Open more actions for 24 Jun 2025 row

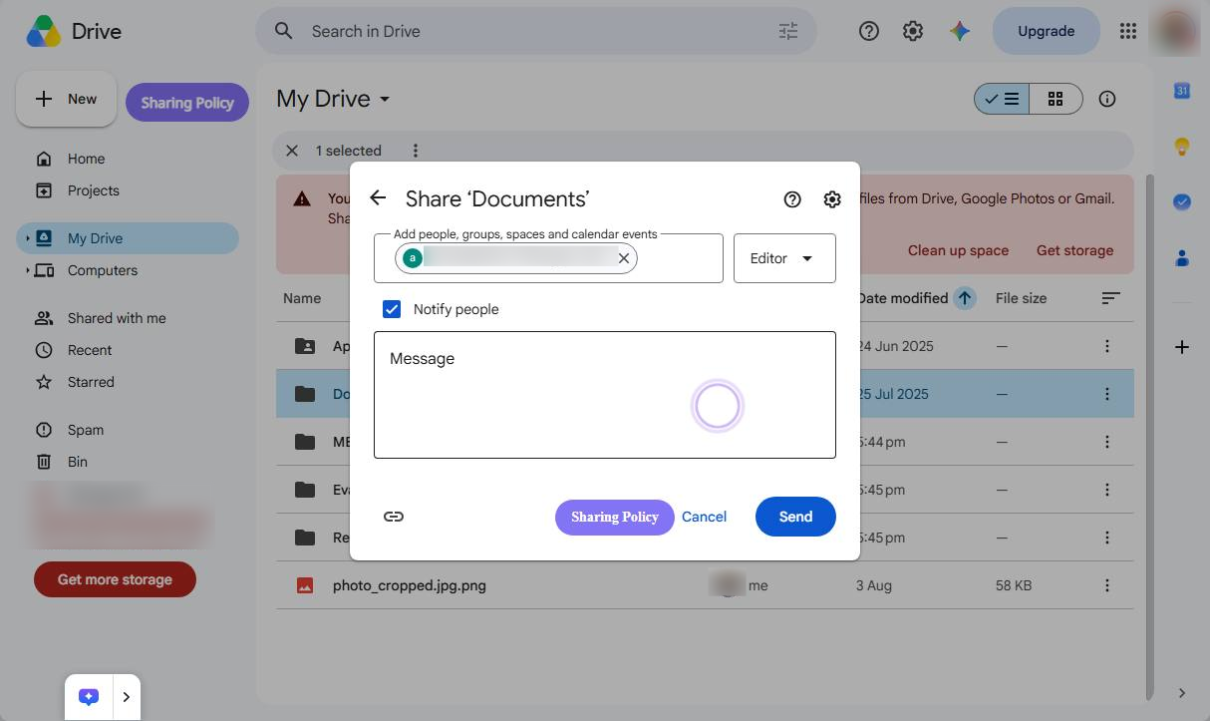(1106, 346)
